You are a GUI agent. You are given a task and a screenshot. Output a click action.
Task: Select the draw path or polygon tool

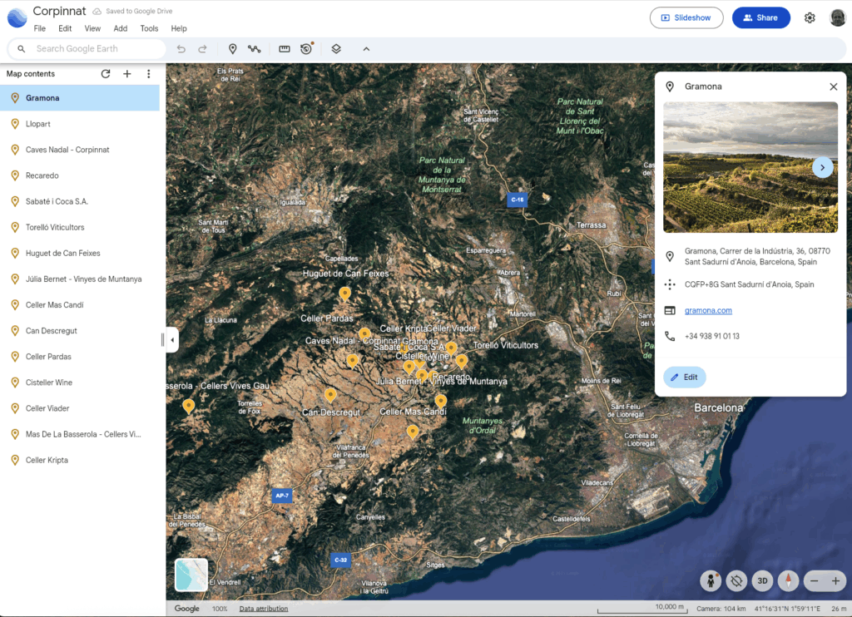click(x=255, y=49)
